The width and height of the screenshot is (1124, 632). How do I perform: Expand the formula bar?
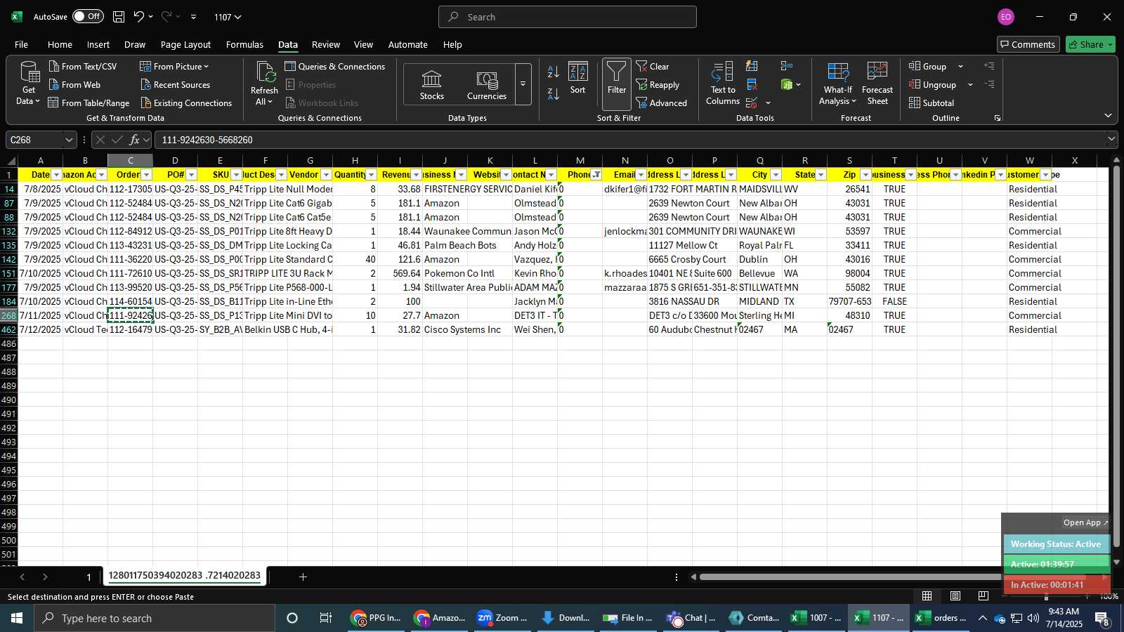click(1111, 140)
